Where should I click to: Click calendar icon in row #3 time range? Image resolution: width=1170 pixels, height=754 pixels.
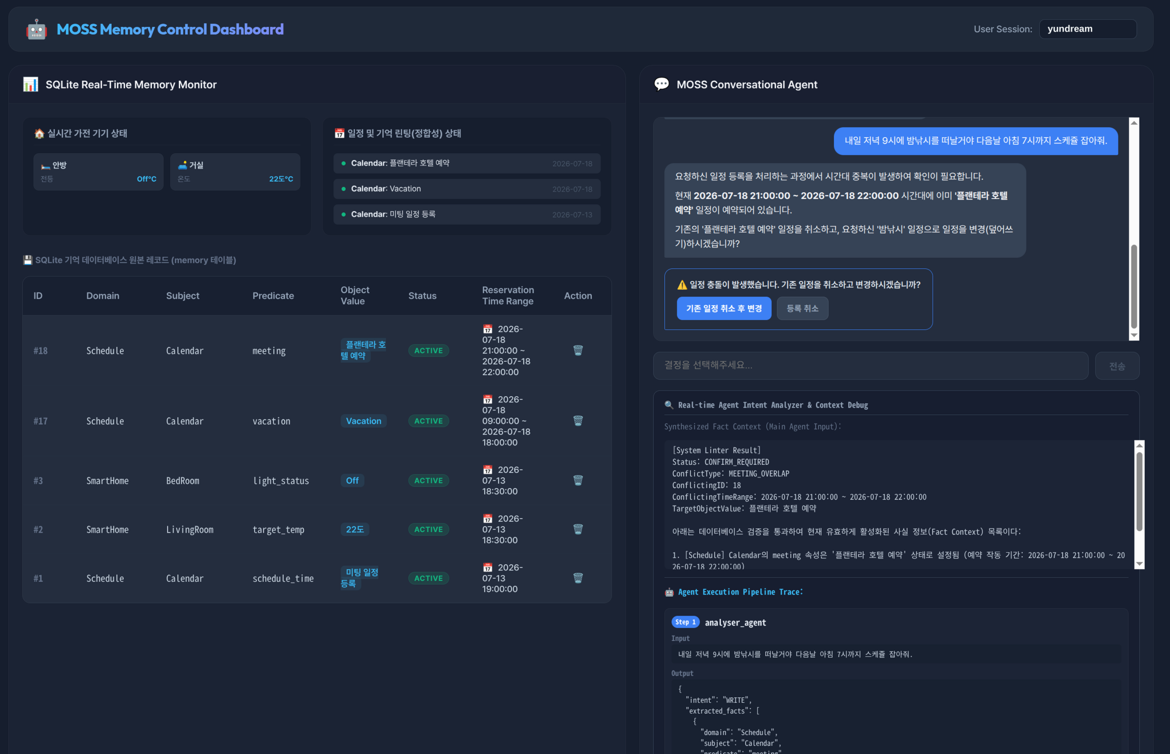tap(487, 470)
